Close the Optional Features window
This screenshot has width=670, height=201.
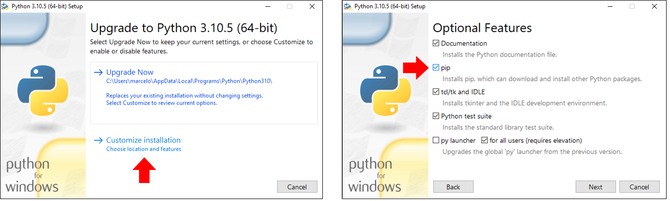pyautogui.click(x=653, y=6)
